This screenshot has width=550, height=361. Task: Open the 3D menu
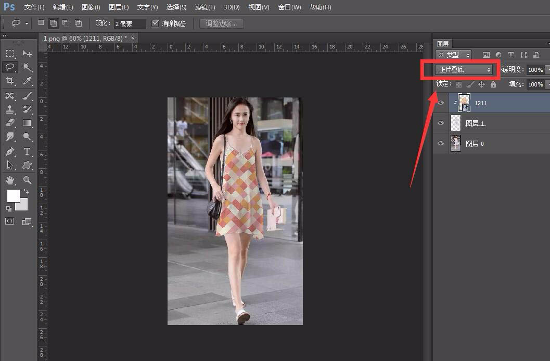pos(232,7)
